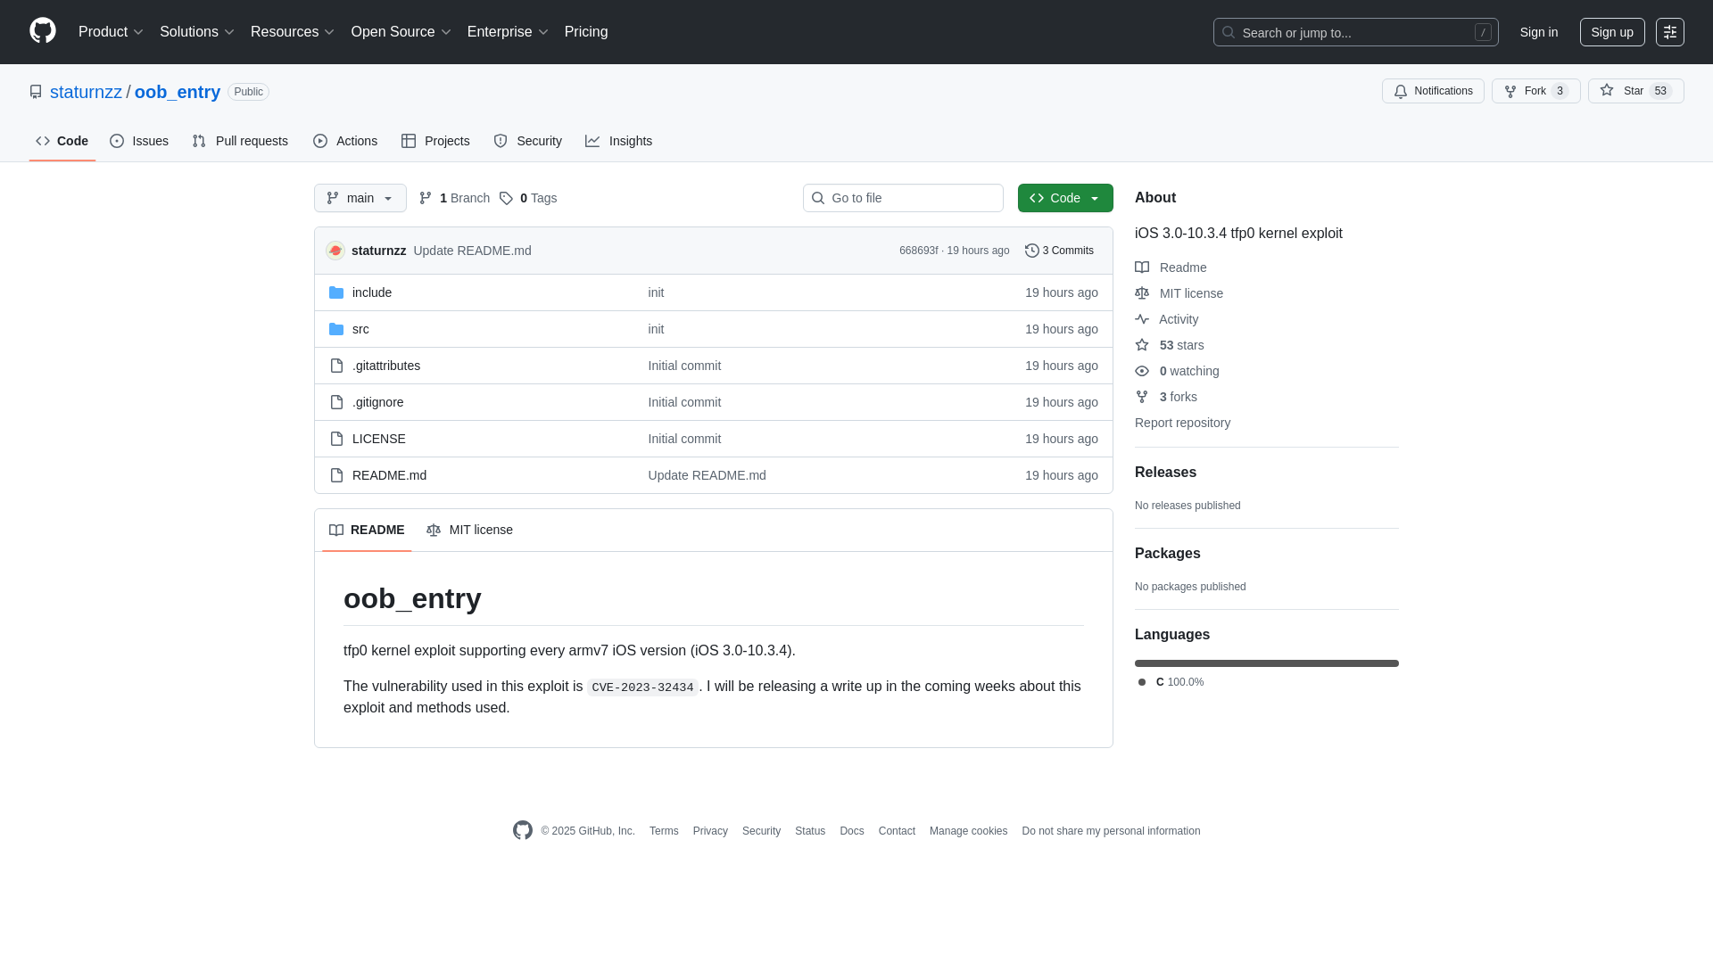Expand the Resources menu
The image size is (1713, 963).
click(x=293, y=32)
